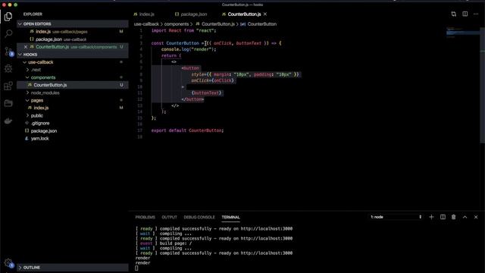Close the CounterButton.js editor tab

pos(265,14)
